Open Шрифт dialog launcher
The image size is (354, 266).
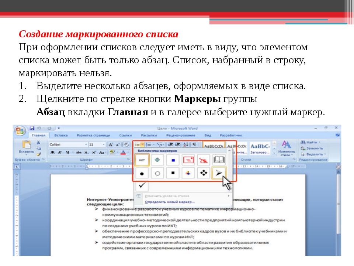[x=128, y=160]
